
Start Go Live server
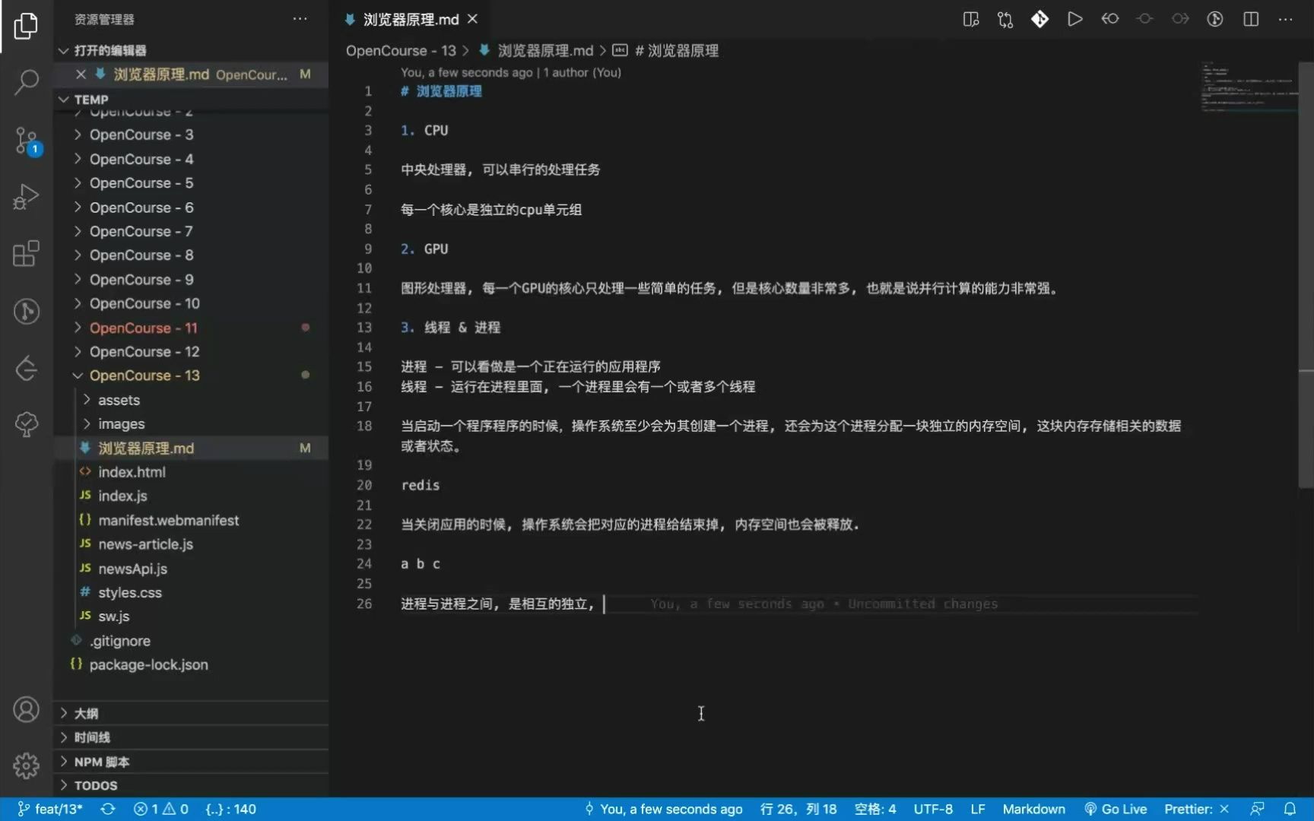[x=1115, y=809]
